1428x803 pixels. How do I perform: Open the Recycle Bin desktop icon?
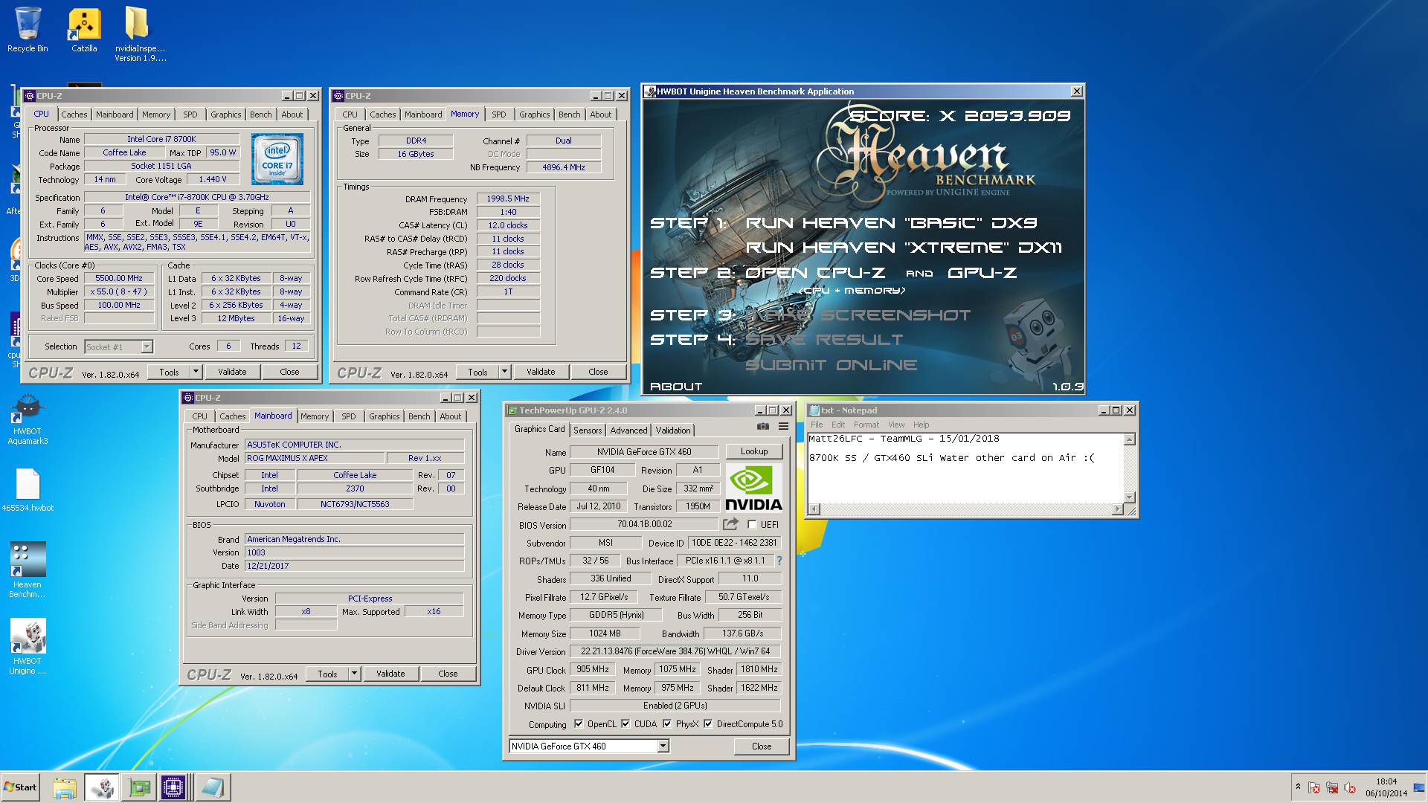click(28, 30)
